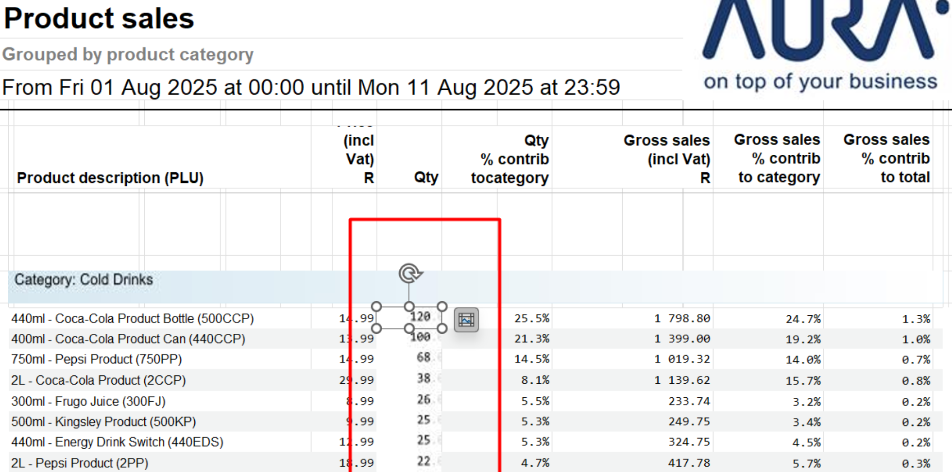
Task: Click quantity 22 for 2L Pepsi Product
Action: (x=424, y=461)
